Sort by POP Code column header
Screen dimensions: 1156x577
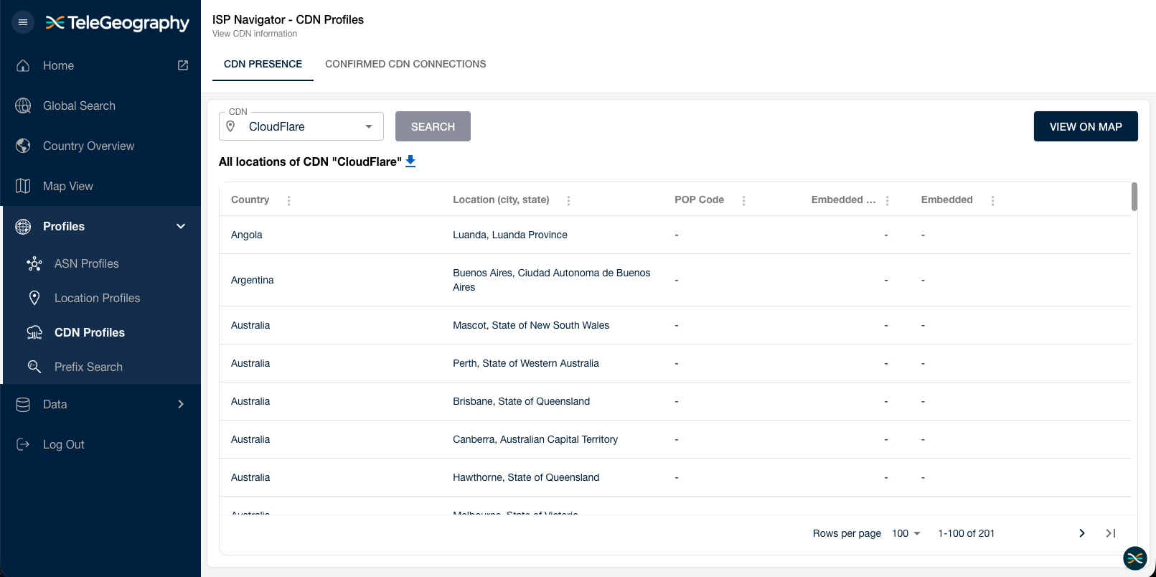[699, 200]
